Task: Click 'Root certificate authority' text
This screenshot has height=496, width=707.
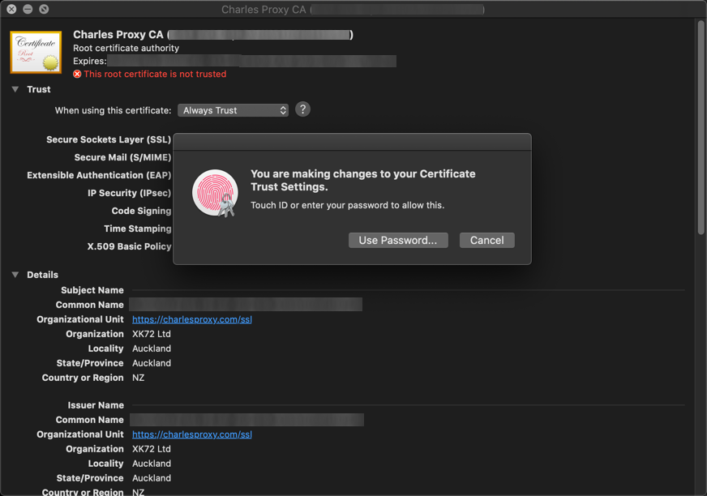Action: pos(126,49)
